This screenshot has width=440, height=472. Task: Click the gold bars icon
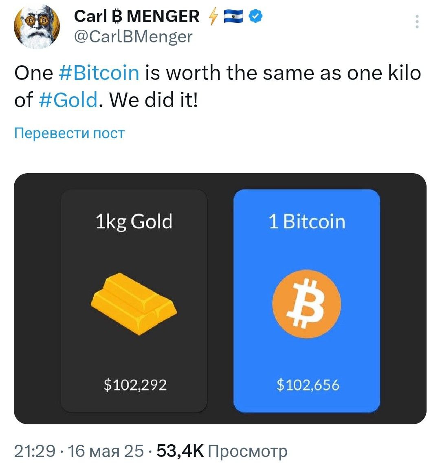pyautogui.click(x=134, y=303)
